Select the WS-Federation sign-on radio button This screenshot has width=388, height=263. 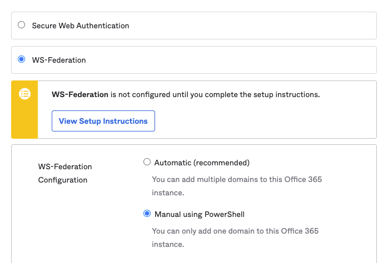pyautogui.click(x=22, y=59)
